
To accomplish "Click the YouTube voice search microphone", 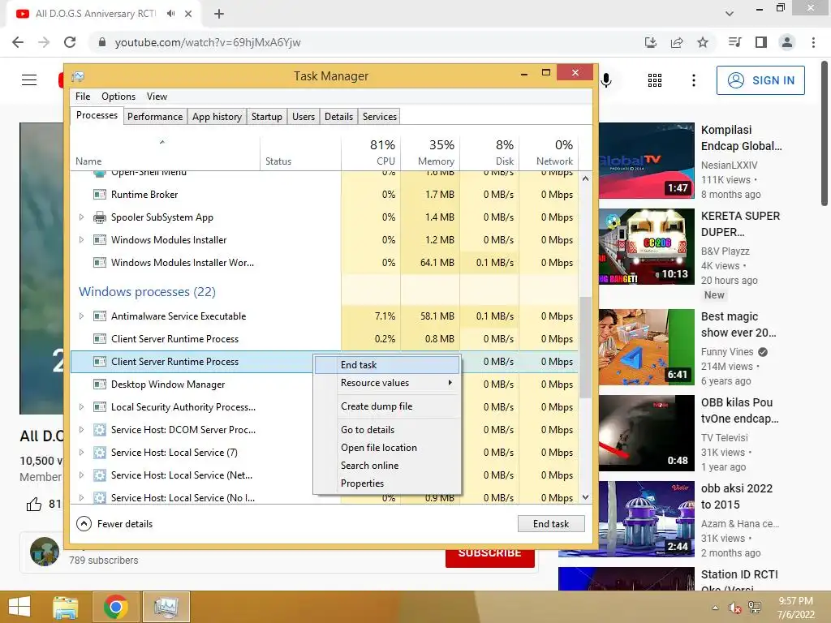I will pos(606,80).
